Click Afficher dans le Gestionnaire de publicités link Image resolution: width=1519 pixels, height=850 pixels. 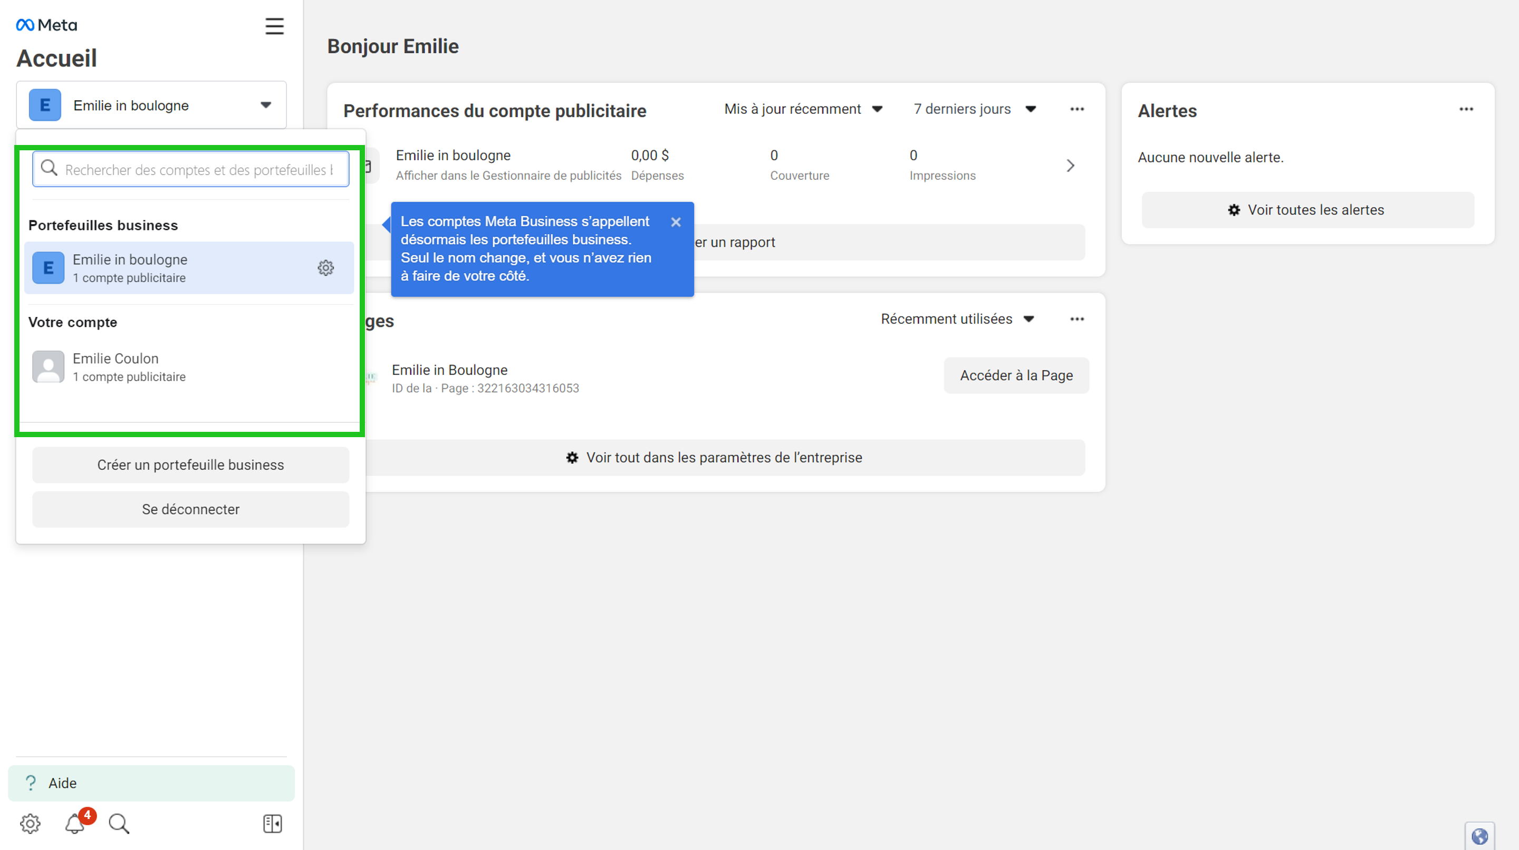tap(508, 176)
